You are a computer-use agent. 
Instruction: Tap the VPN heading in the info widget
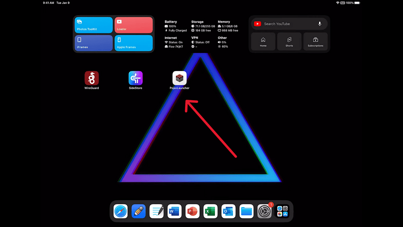[194, 38]
